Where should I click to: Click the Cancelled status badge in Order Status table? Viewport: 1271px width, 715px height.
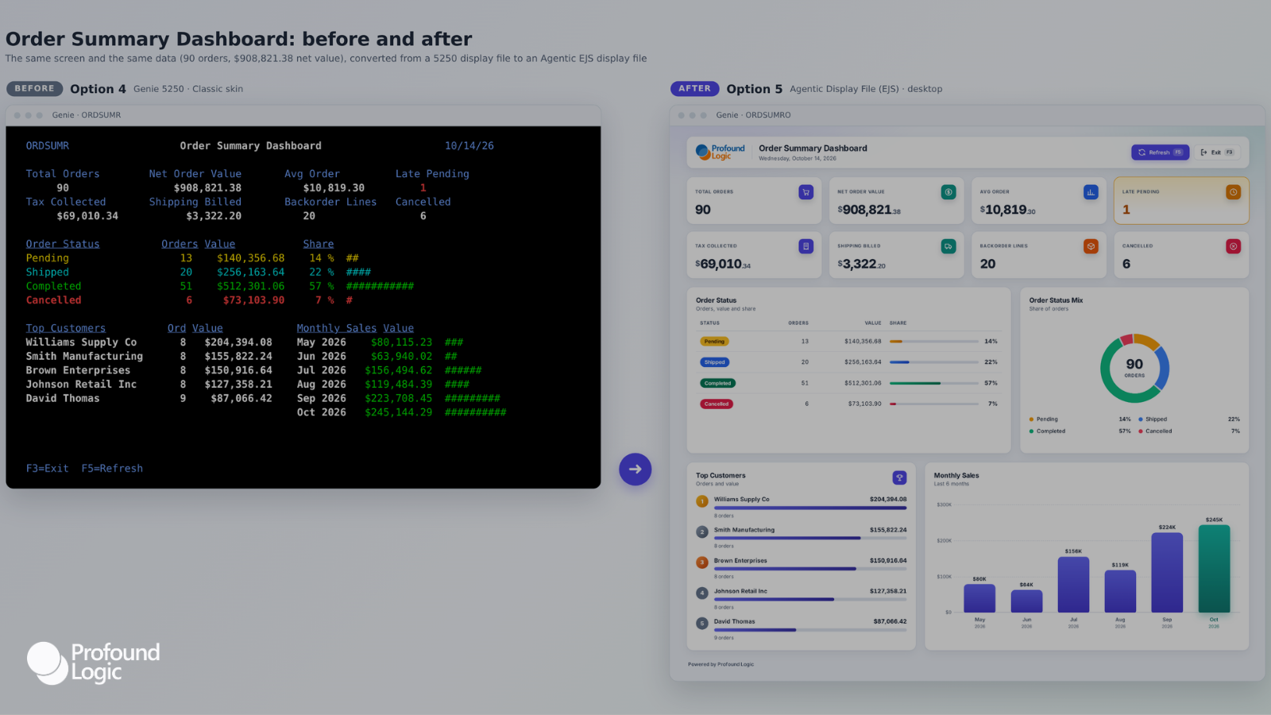tap(717, 404)
